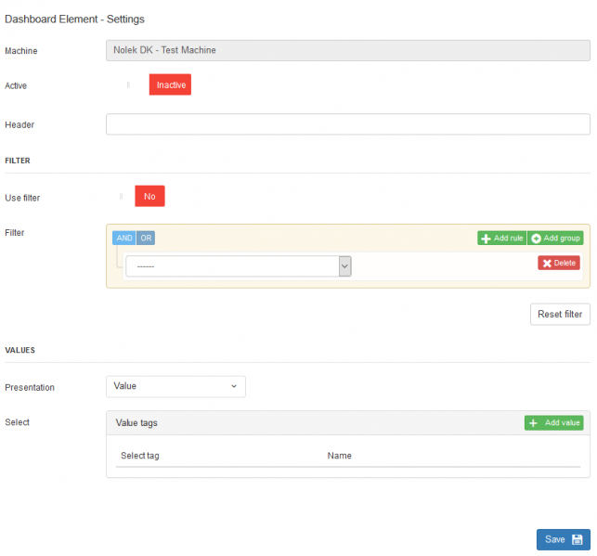Screen dimensions: 597x556
Task: Click the Machine field Nolek DK - Test Machine
Action: tap(348, 50)
